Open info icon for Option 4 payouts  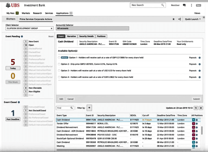(199, 77)
